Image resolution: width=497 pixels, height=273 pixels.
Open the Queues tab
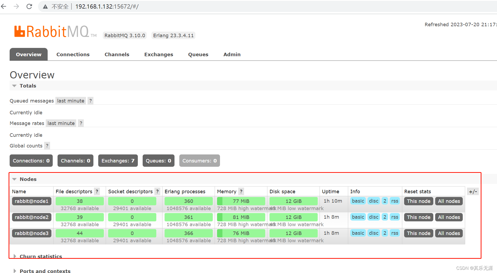[x=198, y=54]
